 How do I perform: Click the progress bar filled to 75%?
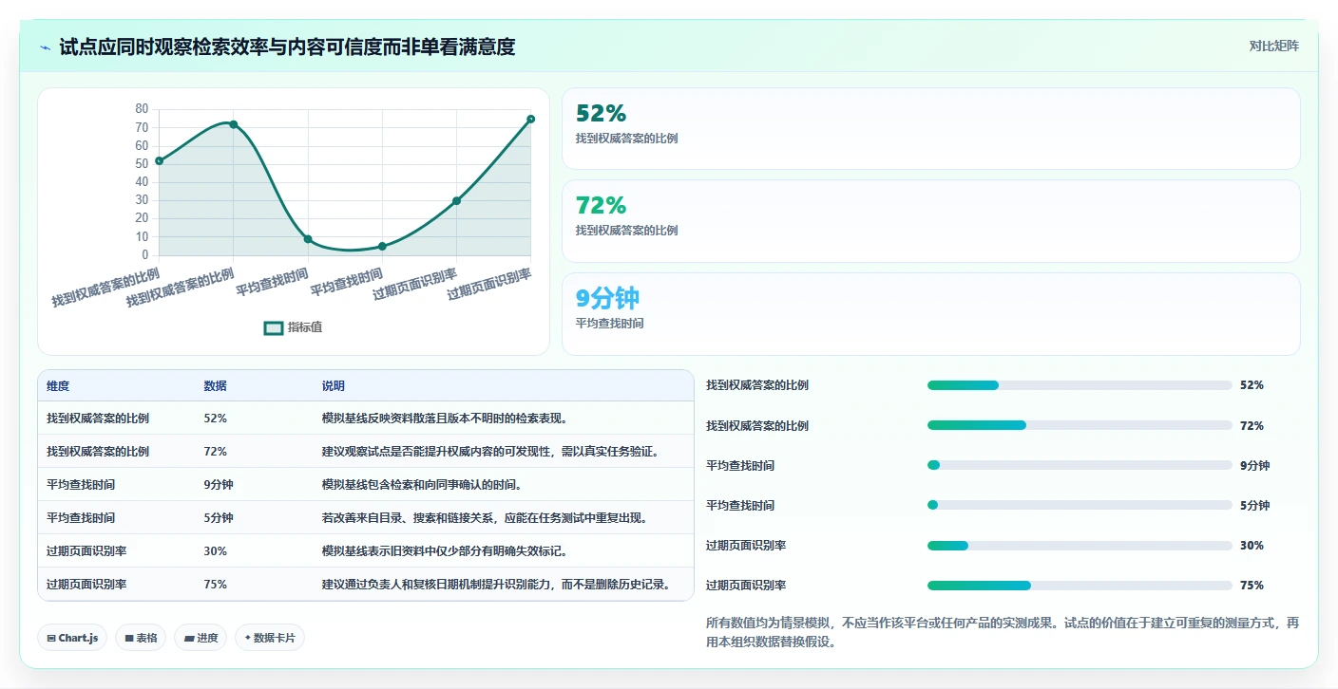(1080, 585)
